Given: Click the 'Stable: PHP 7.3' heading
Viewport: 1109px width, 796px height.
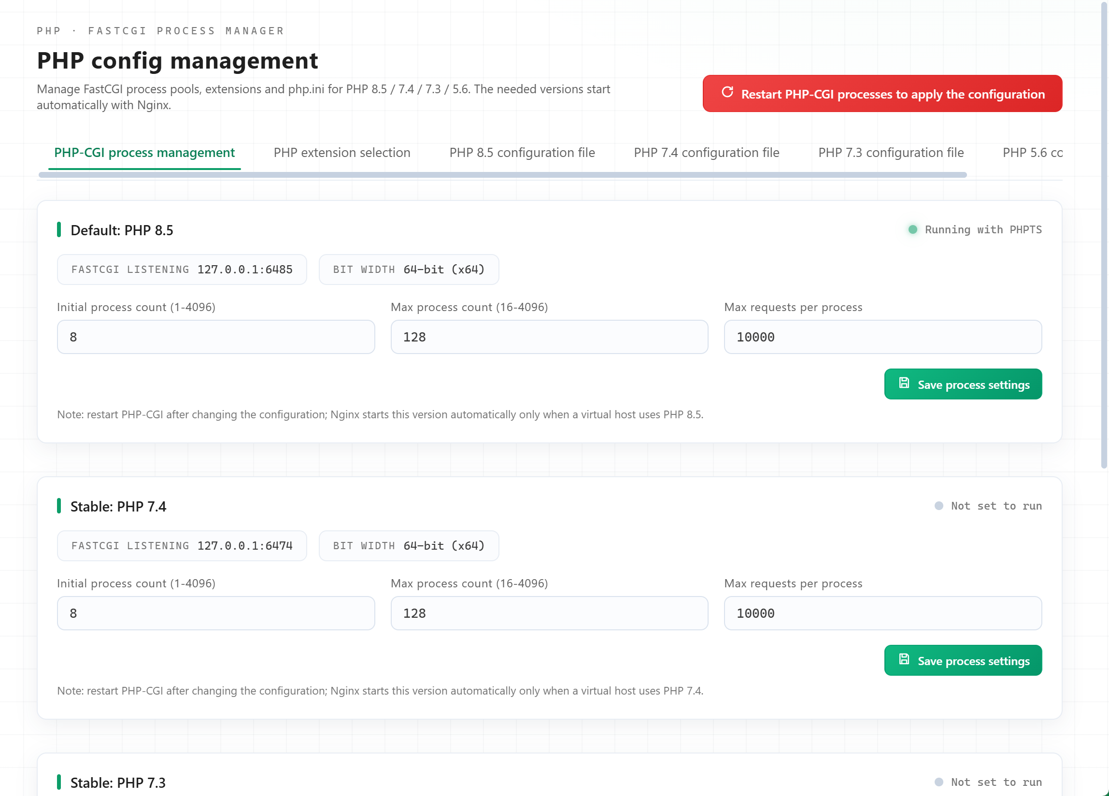Looking at the screenshot, I should [x=118, y=782].
